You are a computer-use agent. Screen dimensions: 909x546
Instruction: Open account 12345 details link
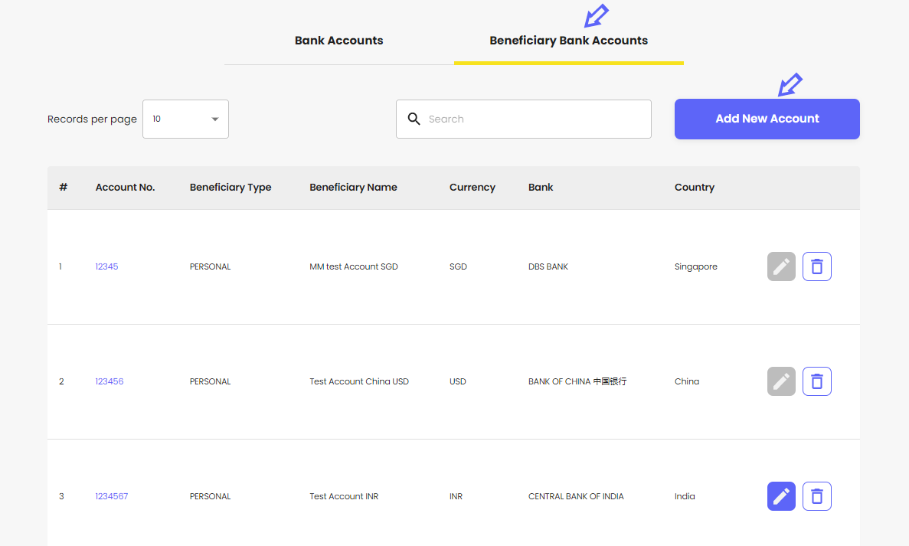pos(106,266)
